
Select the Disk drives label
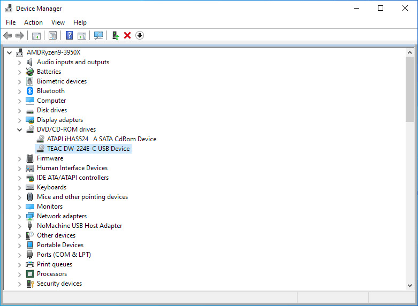tap(52, 110)
